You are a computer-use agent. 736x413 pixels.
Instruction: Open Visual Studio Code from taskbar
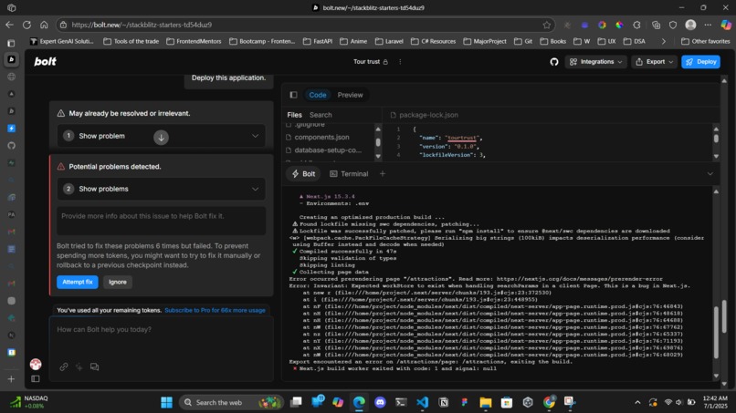click(x=422, y=402)
